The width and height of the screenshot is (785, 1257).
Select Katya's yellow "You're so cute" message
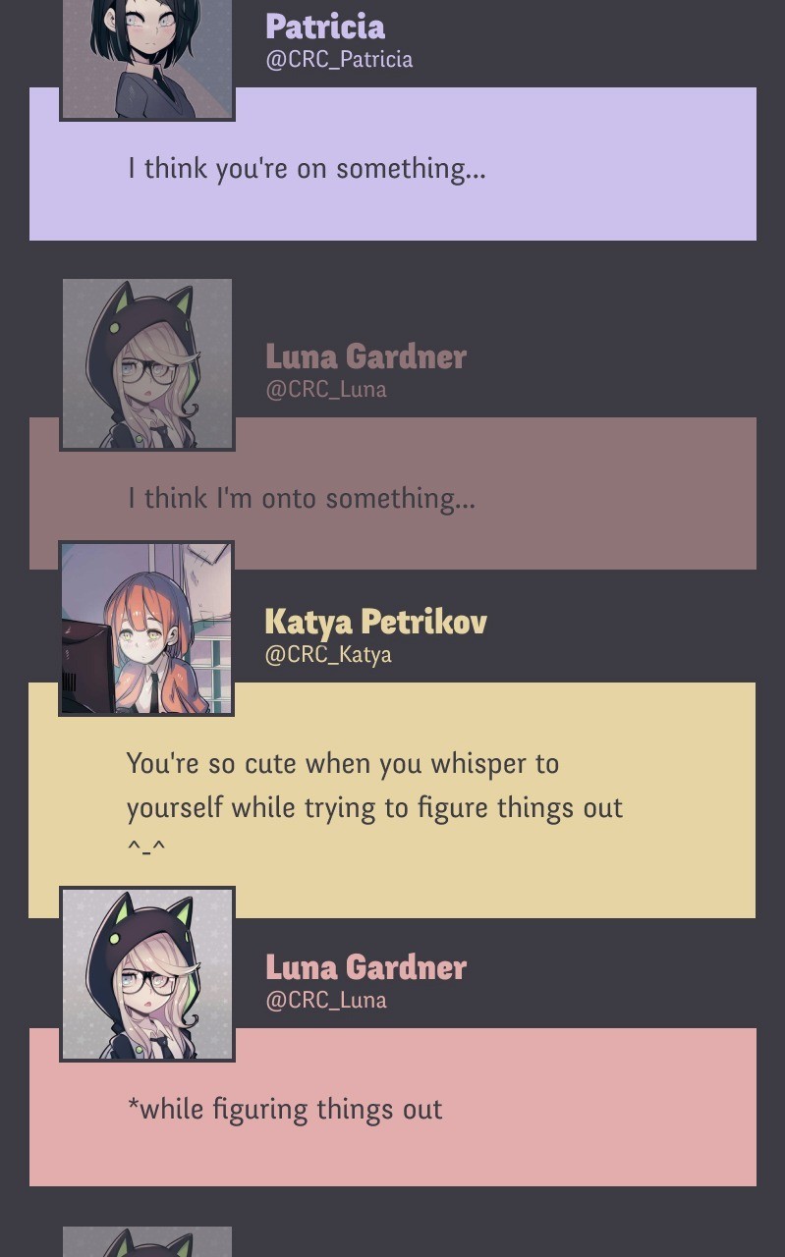(x=392, y=800)
